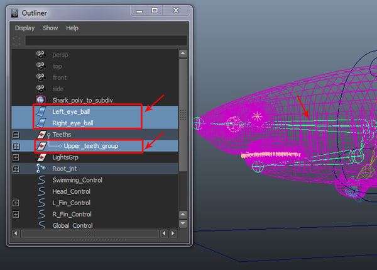Viewport: 377px width, 270px height.
Task: Click the L_Fin_Control curve icon
Action: [x=41, y=203]
